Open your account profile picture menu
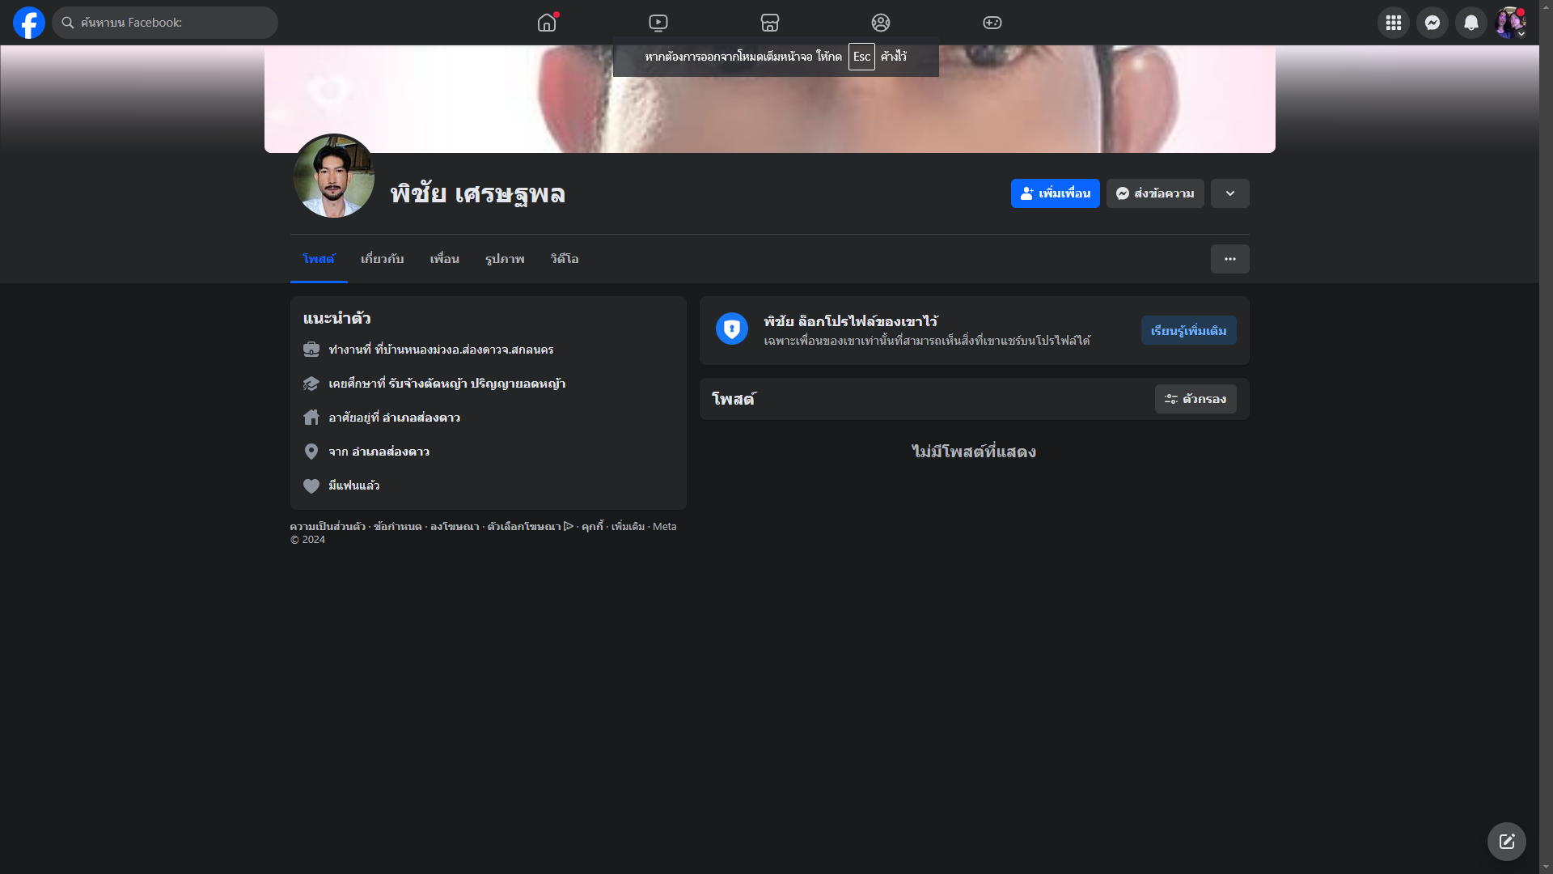 tap(1509, 23)
